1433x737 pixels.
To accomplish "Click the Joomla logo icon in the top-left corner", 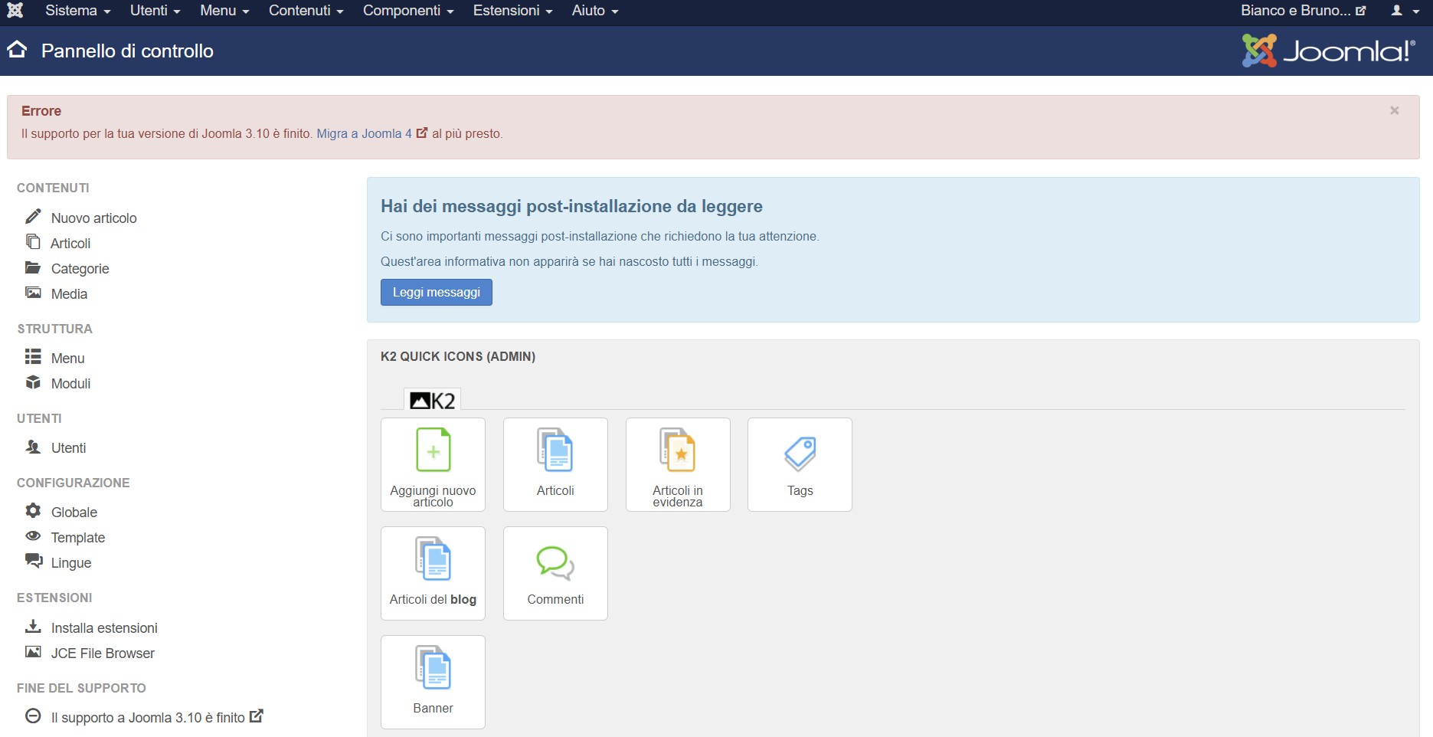I will click(x=15, y=11).
